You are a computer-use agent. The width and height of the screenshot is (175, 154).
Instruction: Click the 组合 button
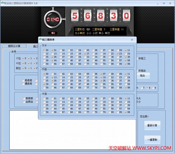tap(142, 75)
